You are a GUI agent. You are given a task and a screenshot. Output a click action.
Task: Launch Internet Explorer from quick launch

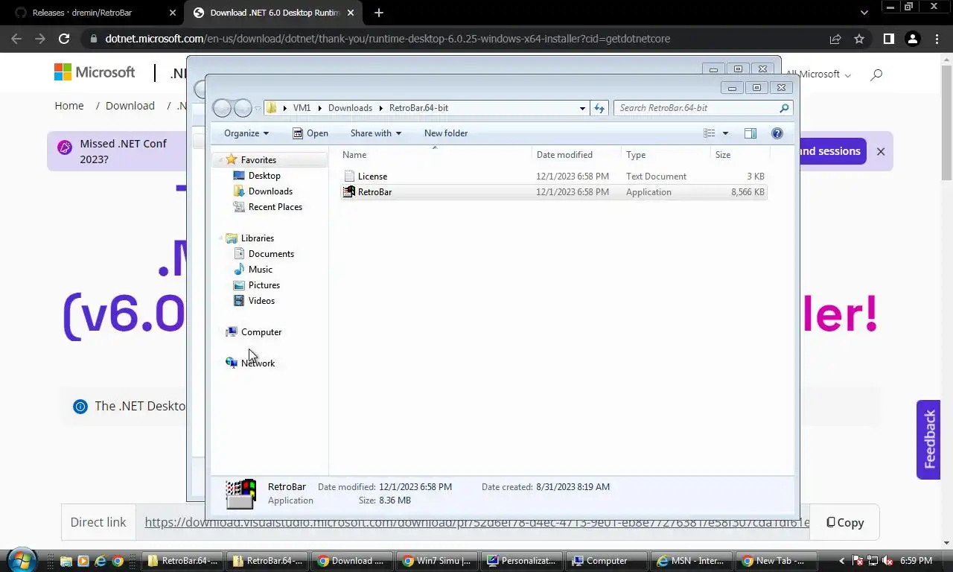point(99,561)
